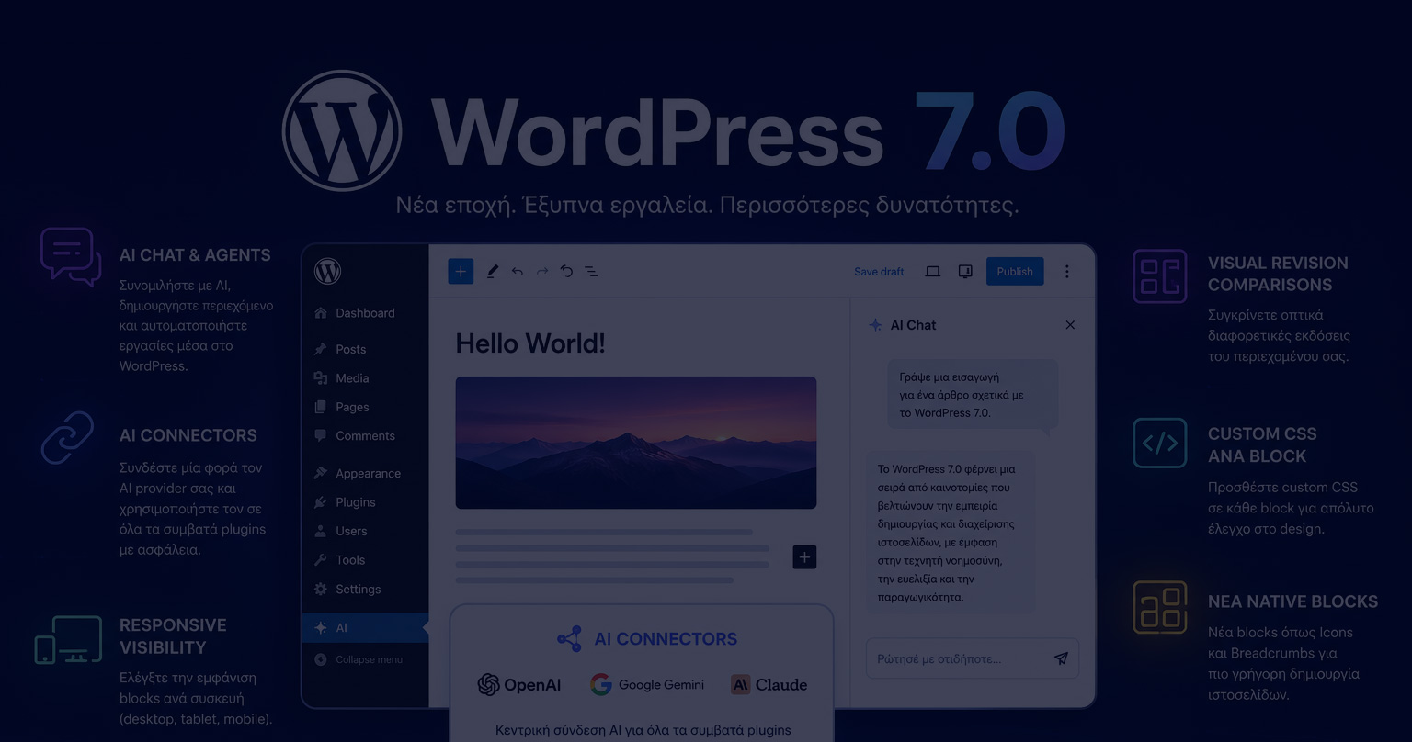The width and height of the screenshot is (1412, 742).
Task: Click the Publish button
Action: 1015,271
